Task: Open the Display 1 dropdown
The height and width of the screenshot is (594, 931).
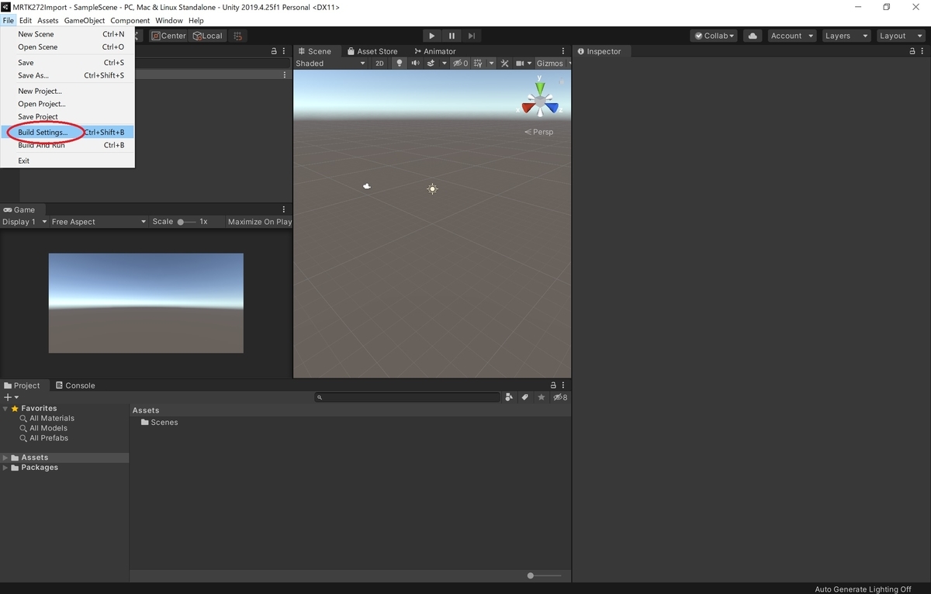Action: [24, 222]
